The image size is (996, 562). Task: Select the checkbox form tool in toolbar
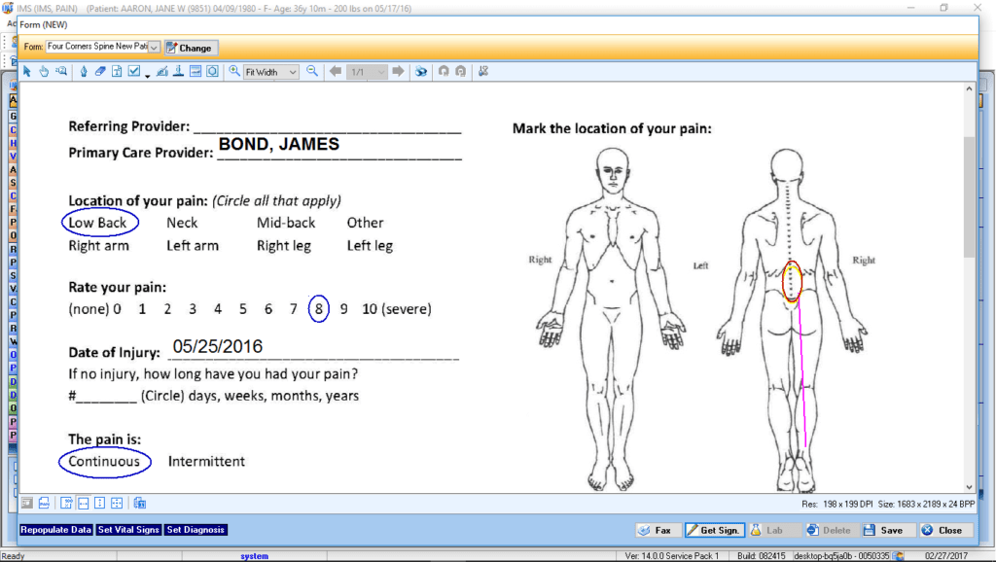coord(133,71)
